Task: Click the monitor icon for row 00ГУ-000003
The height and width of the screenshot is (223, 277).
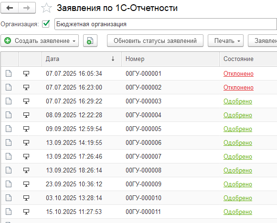Action: click(26, 101)
